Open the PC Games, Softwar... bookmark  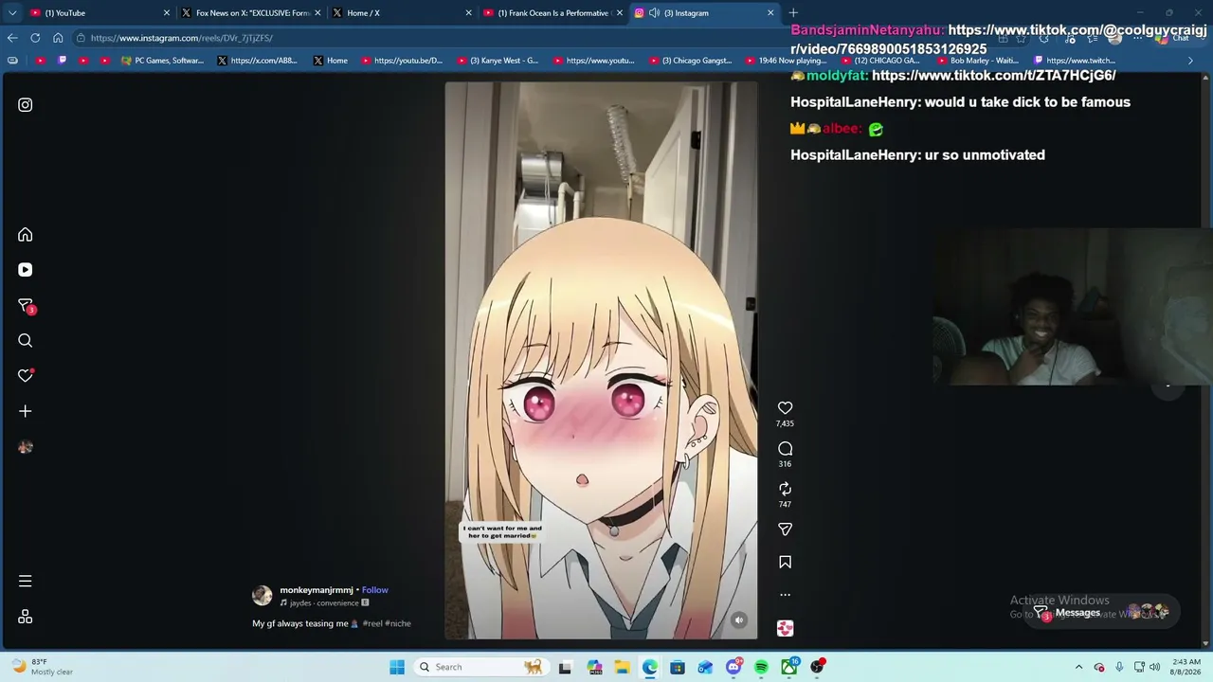[162, 61]
